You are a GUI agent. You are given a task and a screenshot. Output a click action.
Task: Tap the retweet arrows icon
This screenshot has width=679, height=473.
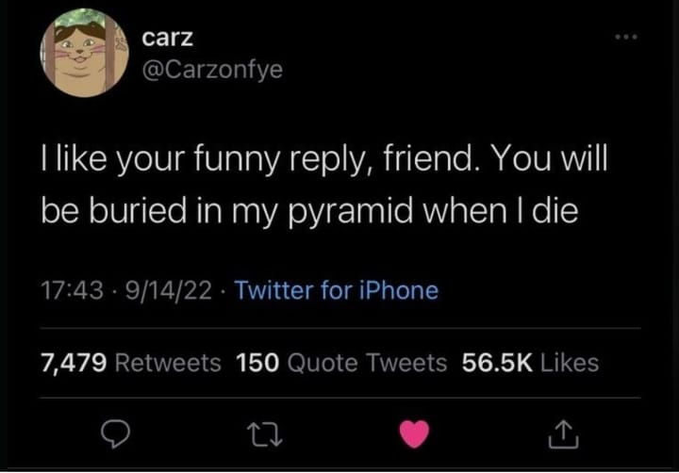tap(265, 434)
